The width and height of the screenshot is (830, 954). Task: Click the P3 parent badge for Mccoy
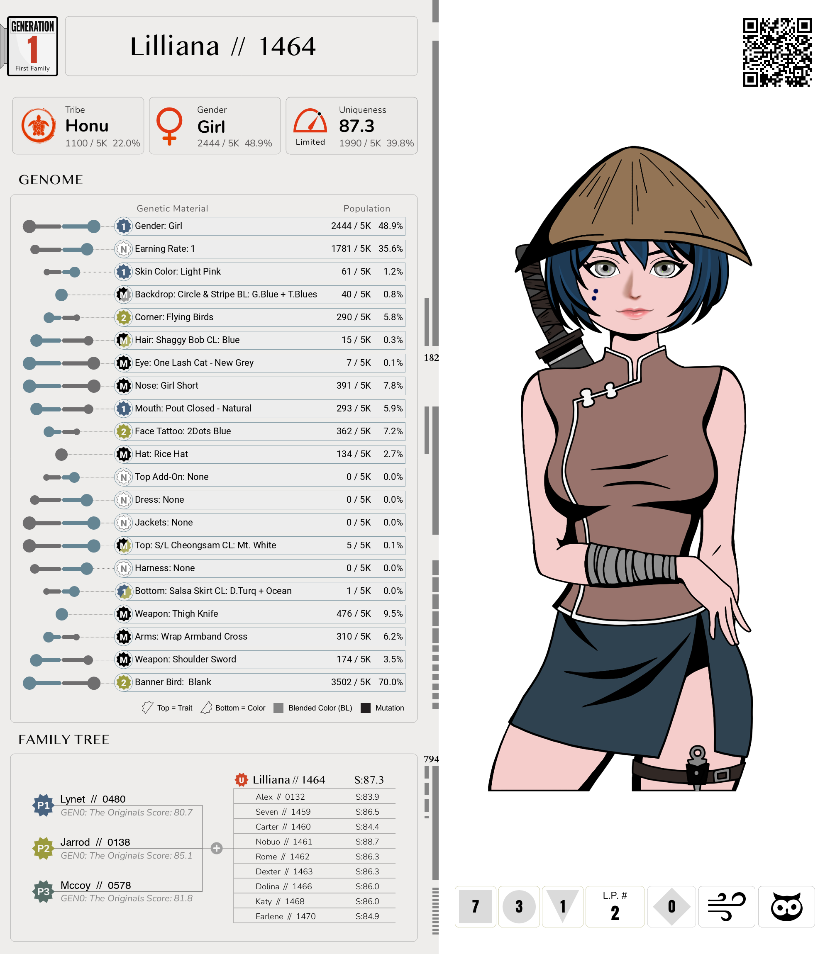click(x=43, y=891)
